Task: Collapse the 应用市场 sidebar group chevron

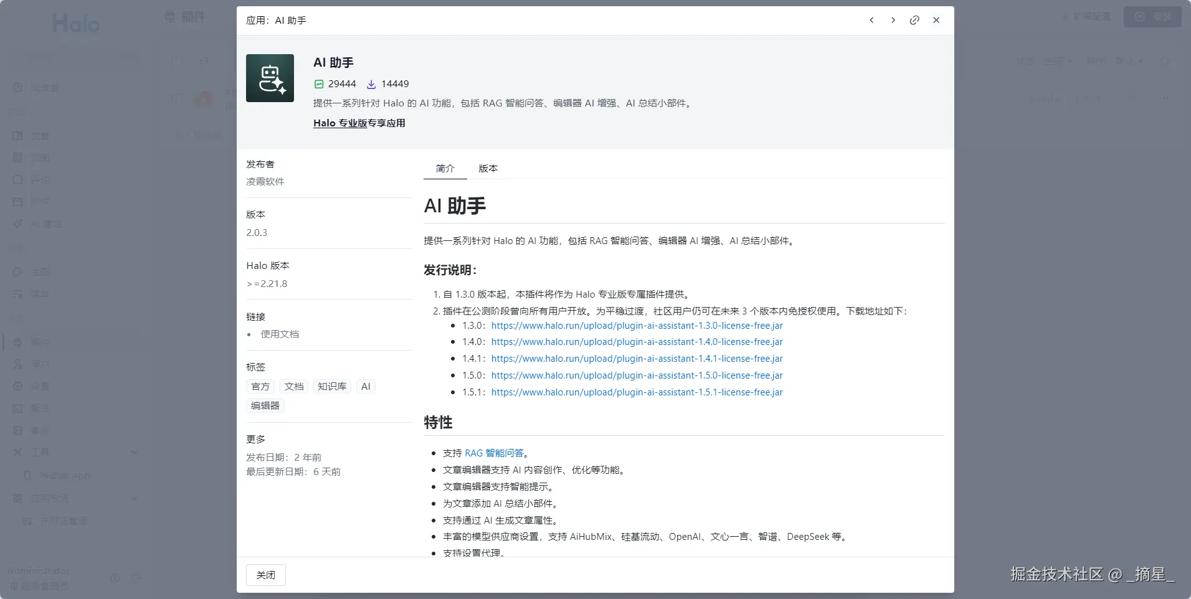Action: [x=134, y=498]
